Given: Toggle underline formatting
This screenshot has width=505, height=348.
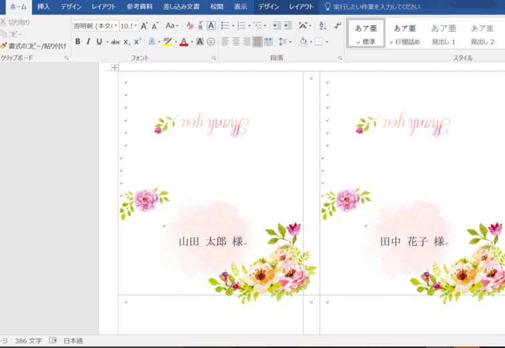Looking at the screenshot, I should pos(99,41).
